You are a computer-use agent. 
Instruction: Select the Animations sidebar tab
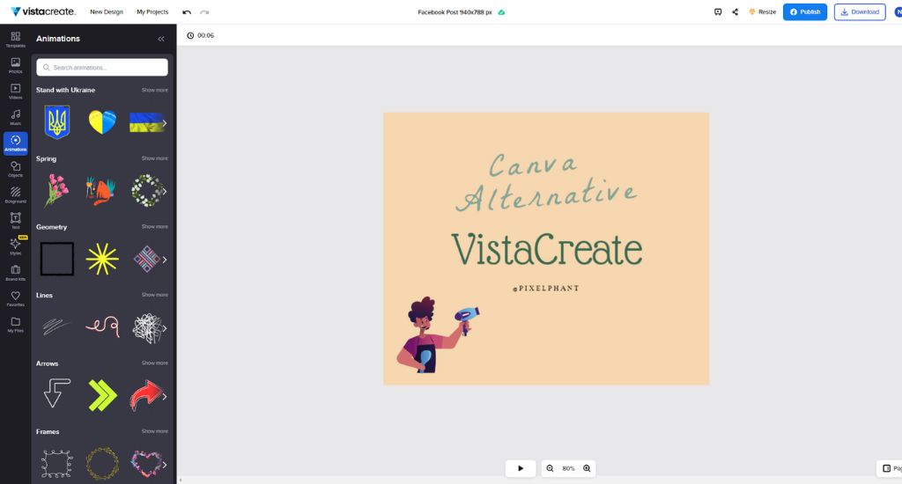pyautogui.click(x=16, y=143)
